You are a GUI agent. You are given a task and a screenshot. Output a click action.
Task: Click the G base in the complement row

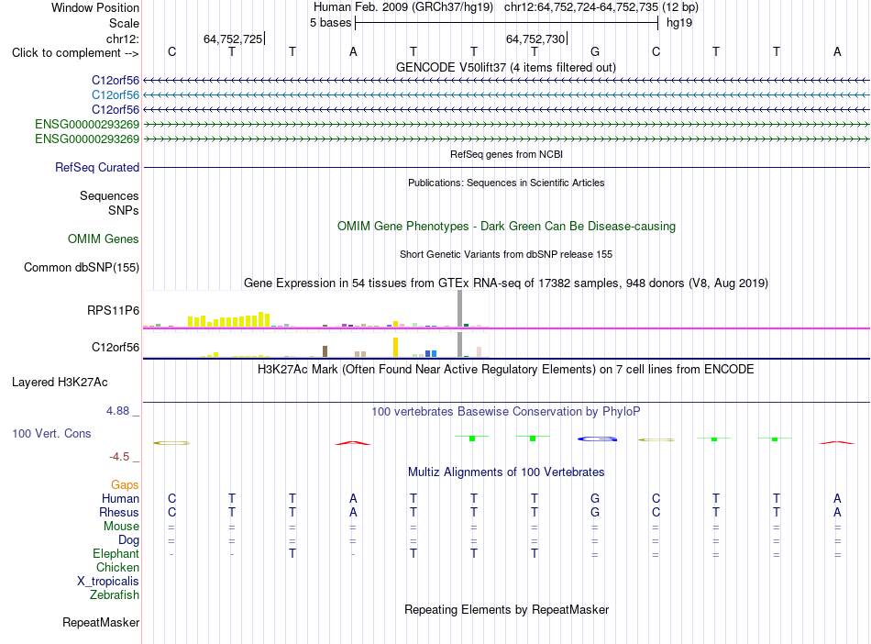pos(595,51)
